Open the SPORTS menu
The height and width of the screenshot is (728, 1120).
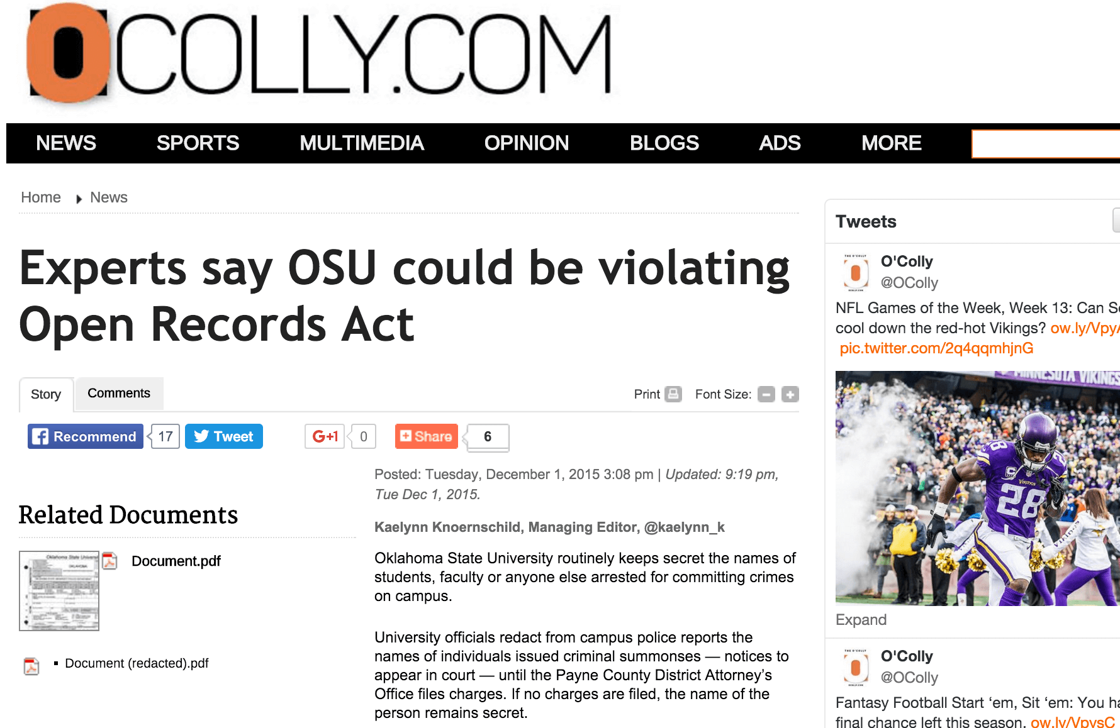(198, 143)
